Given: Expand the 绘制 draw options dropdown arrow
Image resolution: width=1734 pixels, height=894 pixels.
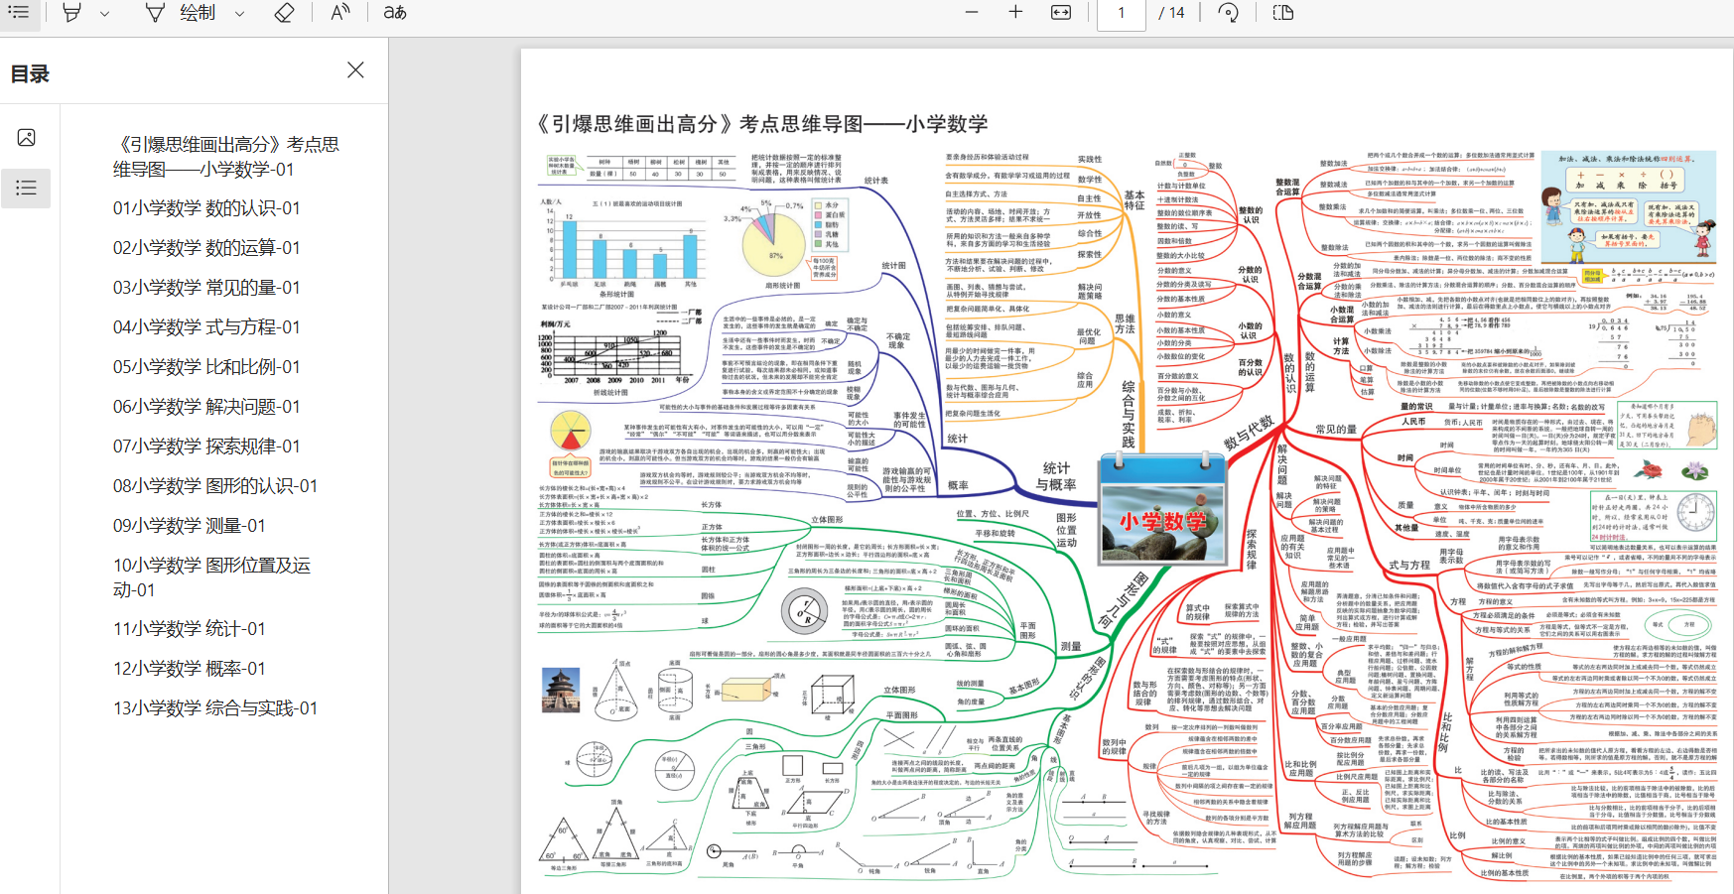Looking at the screenshot, I should (x=239, y=13).
